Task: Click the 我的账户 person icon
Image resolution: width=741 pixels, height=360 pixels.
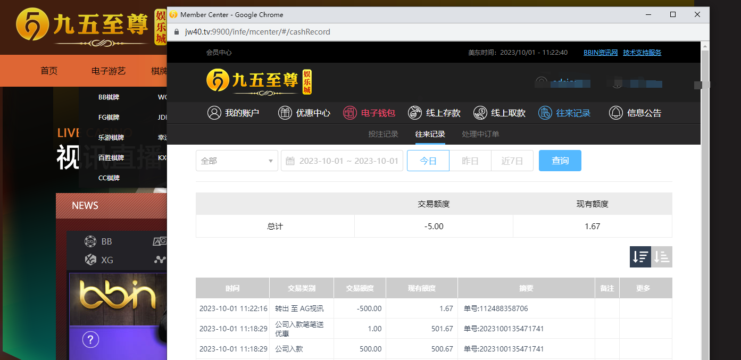Action: (214, 113)
